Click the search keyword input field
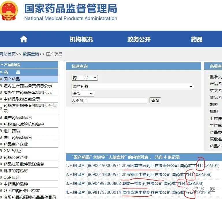This screenshot has height=199, width=222. (109, 101)
